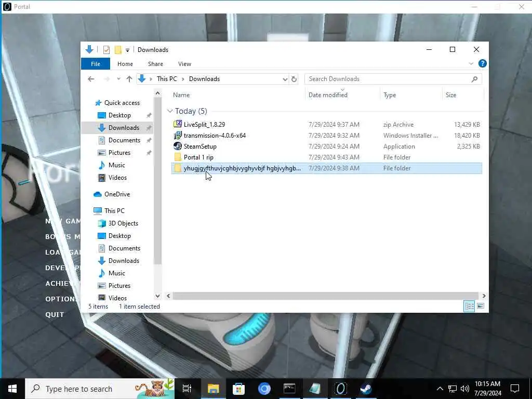Select the transmission-4.0.6-x64 installer icon
Screen dimensions: 532x399
coord(178,136)
